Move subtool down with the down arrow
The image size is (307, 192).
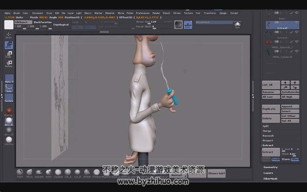pyautogui.click(x=295, y=83)
